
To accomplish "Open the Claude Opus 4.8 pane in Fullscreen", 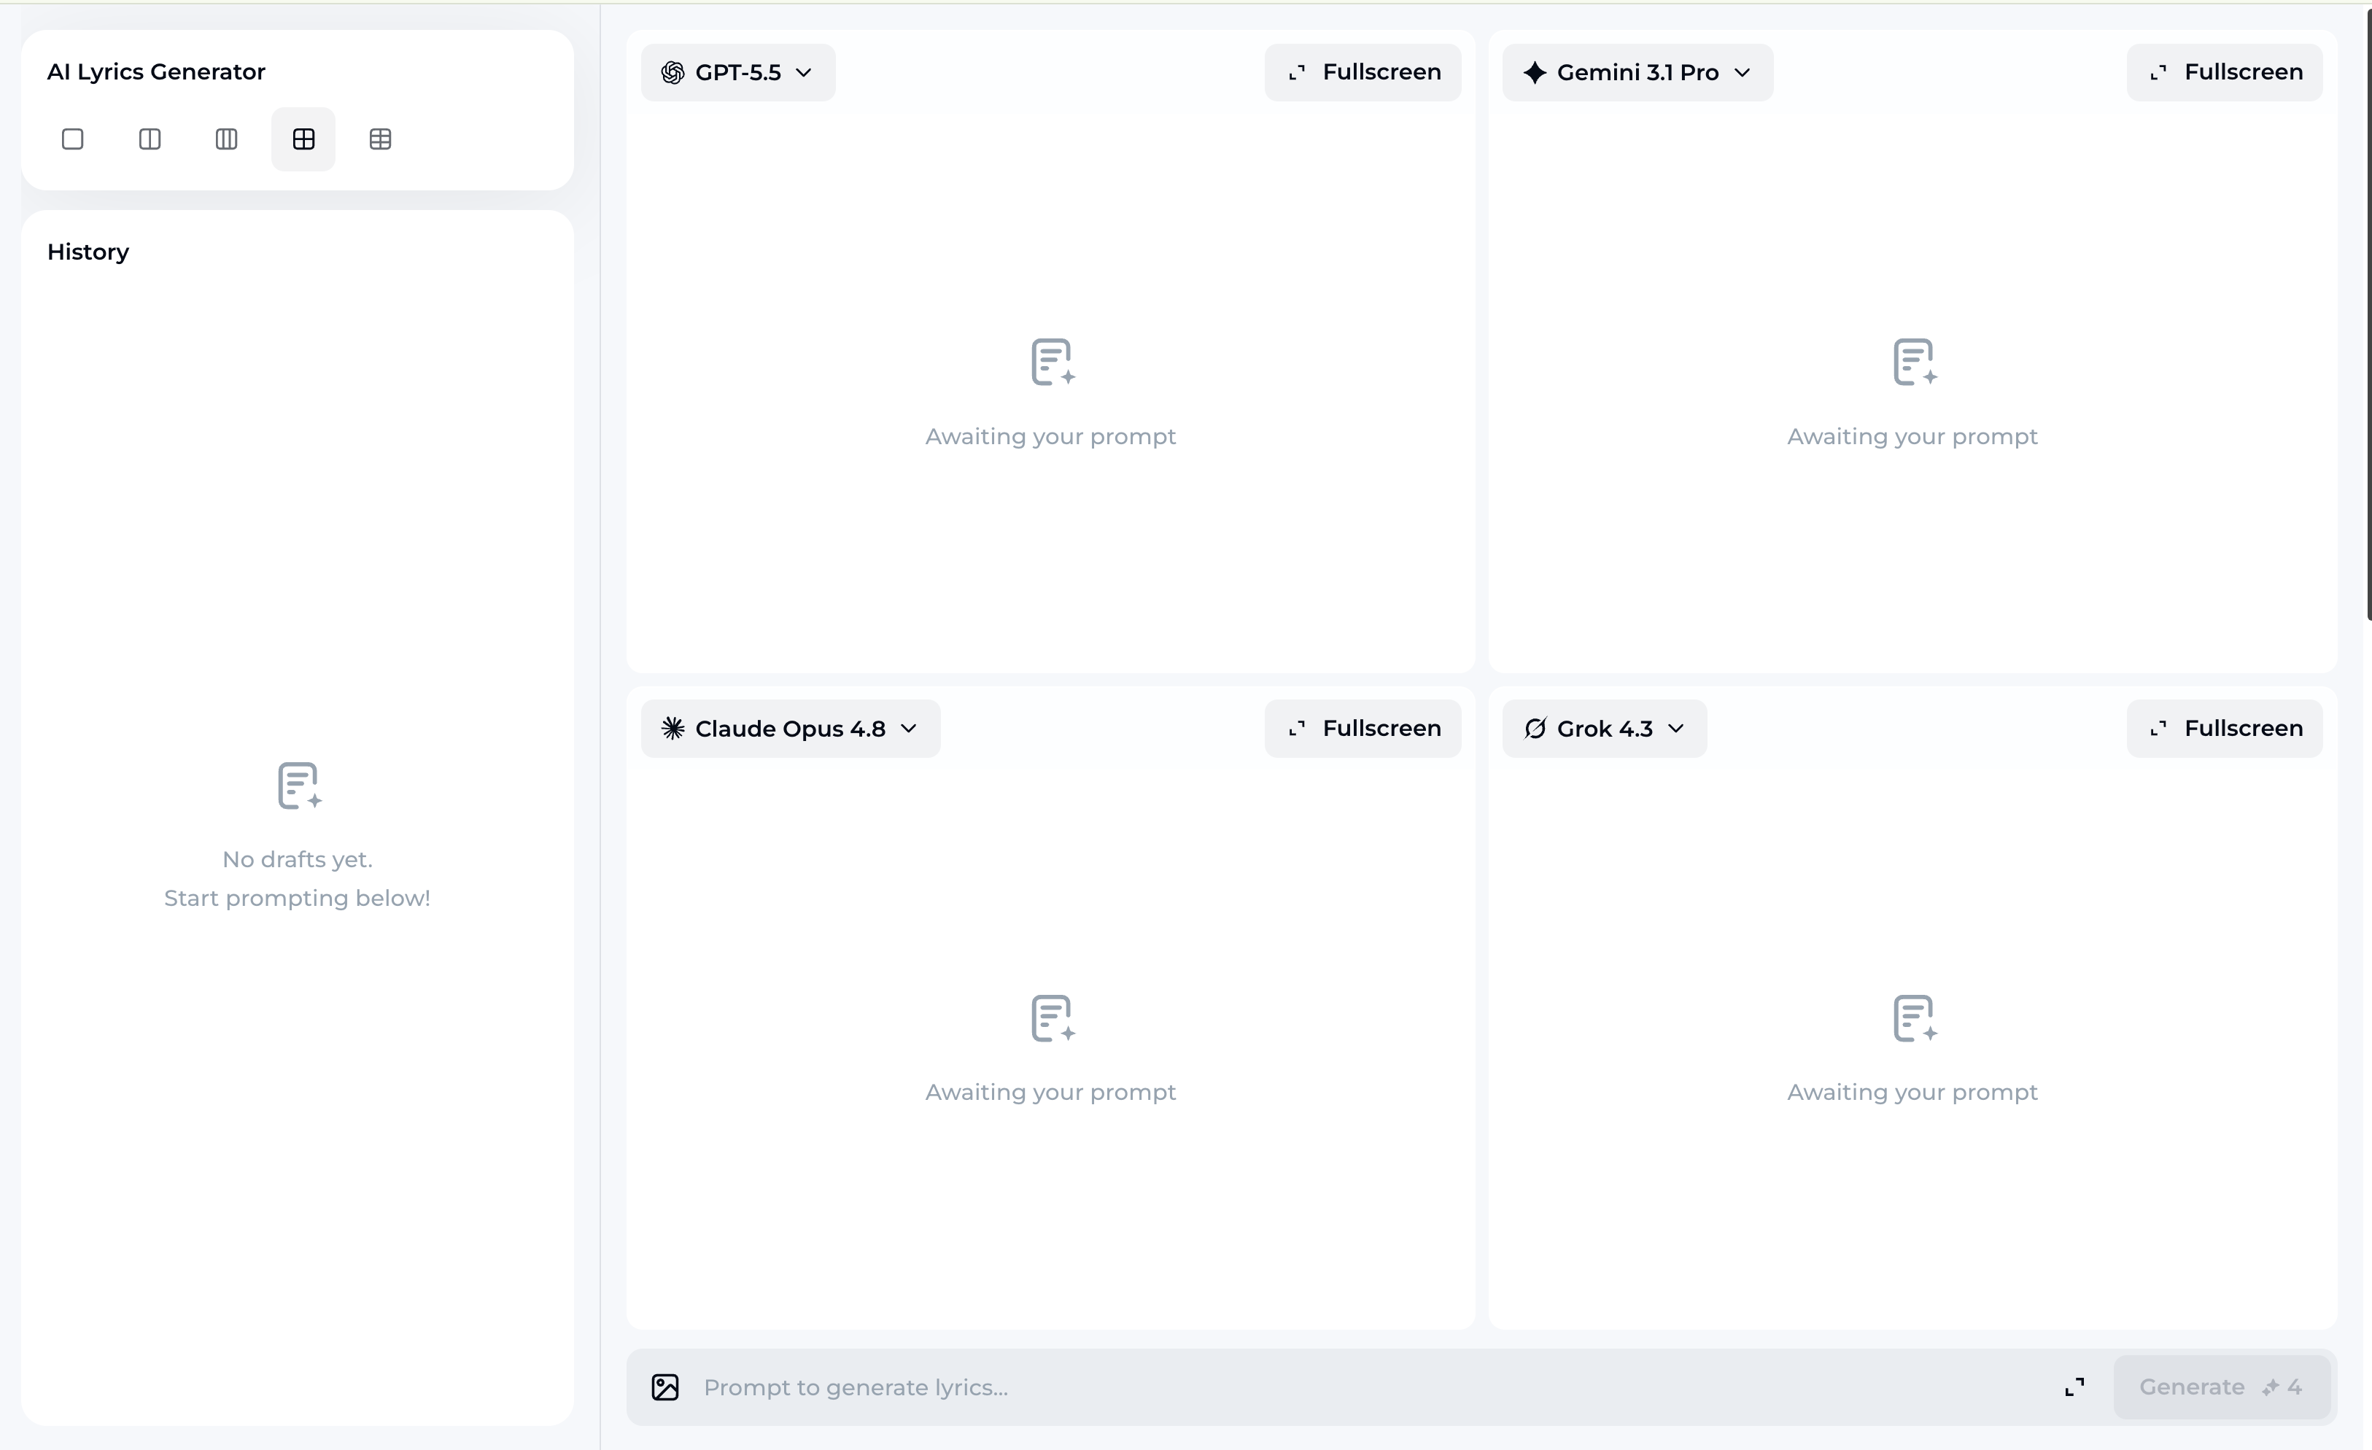I will (1363, 729).
